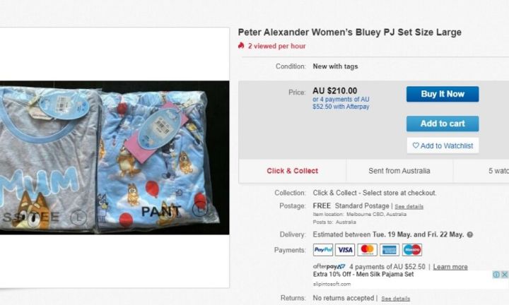Open postage See details link
509x305 pixels.
409,206
